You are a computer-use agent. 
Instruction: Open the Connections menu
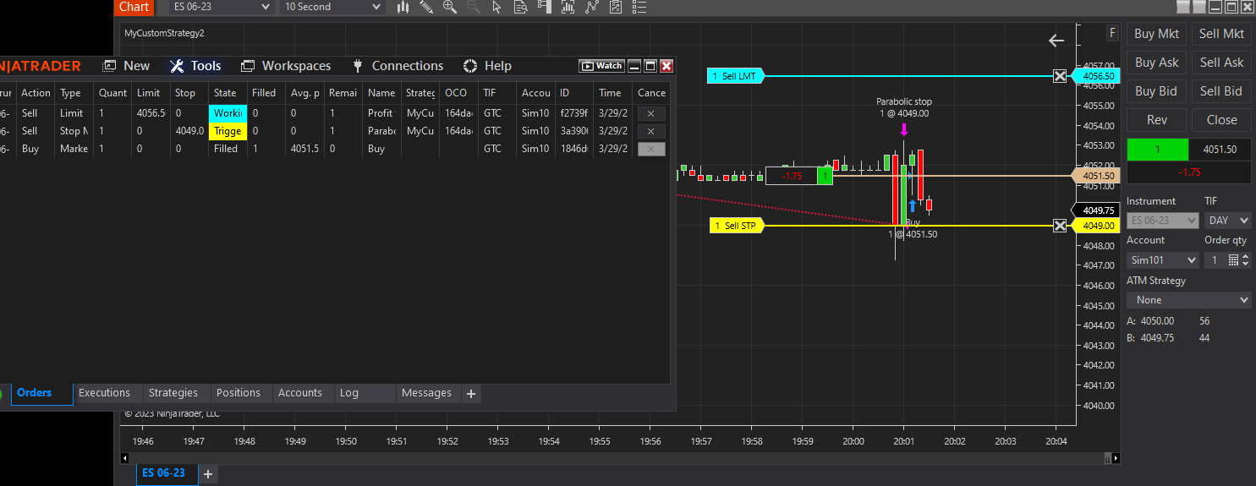pos(397,66)
